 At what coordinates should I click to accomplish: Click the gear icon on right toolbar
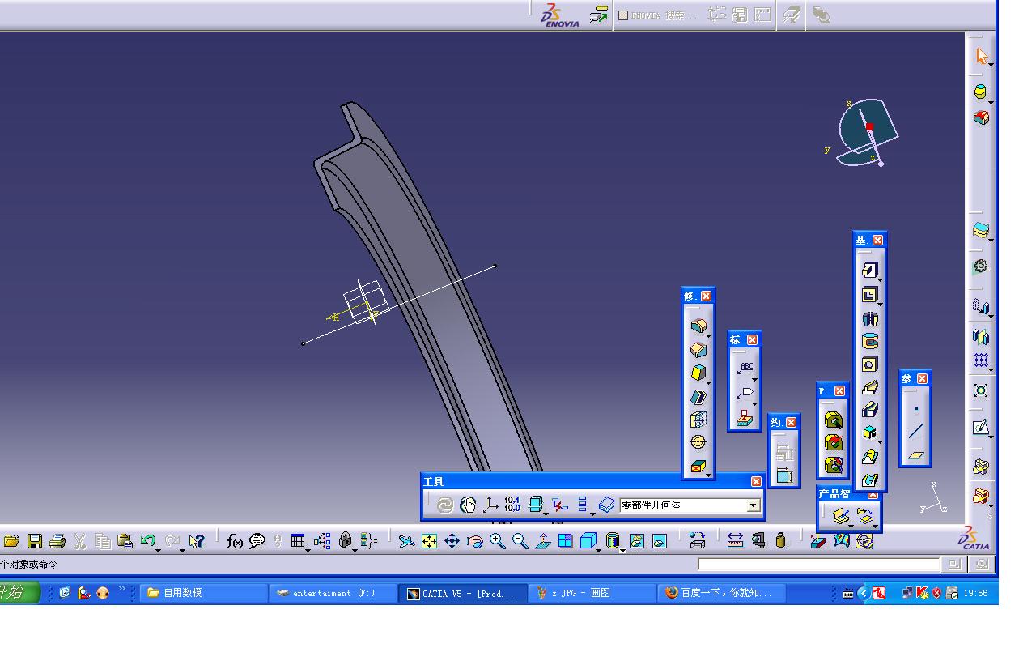click(981, 266)
